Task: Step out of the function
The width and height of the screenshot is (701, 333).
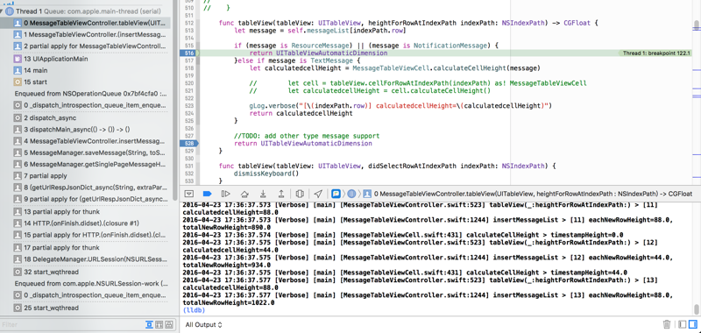Action: [281, 194]
